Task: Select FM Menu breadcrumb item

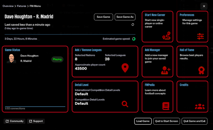Action: coord(35,6)
